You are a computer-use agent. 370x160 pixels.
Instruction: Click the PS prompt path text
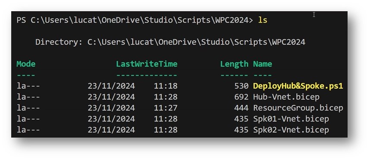135,20
